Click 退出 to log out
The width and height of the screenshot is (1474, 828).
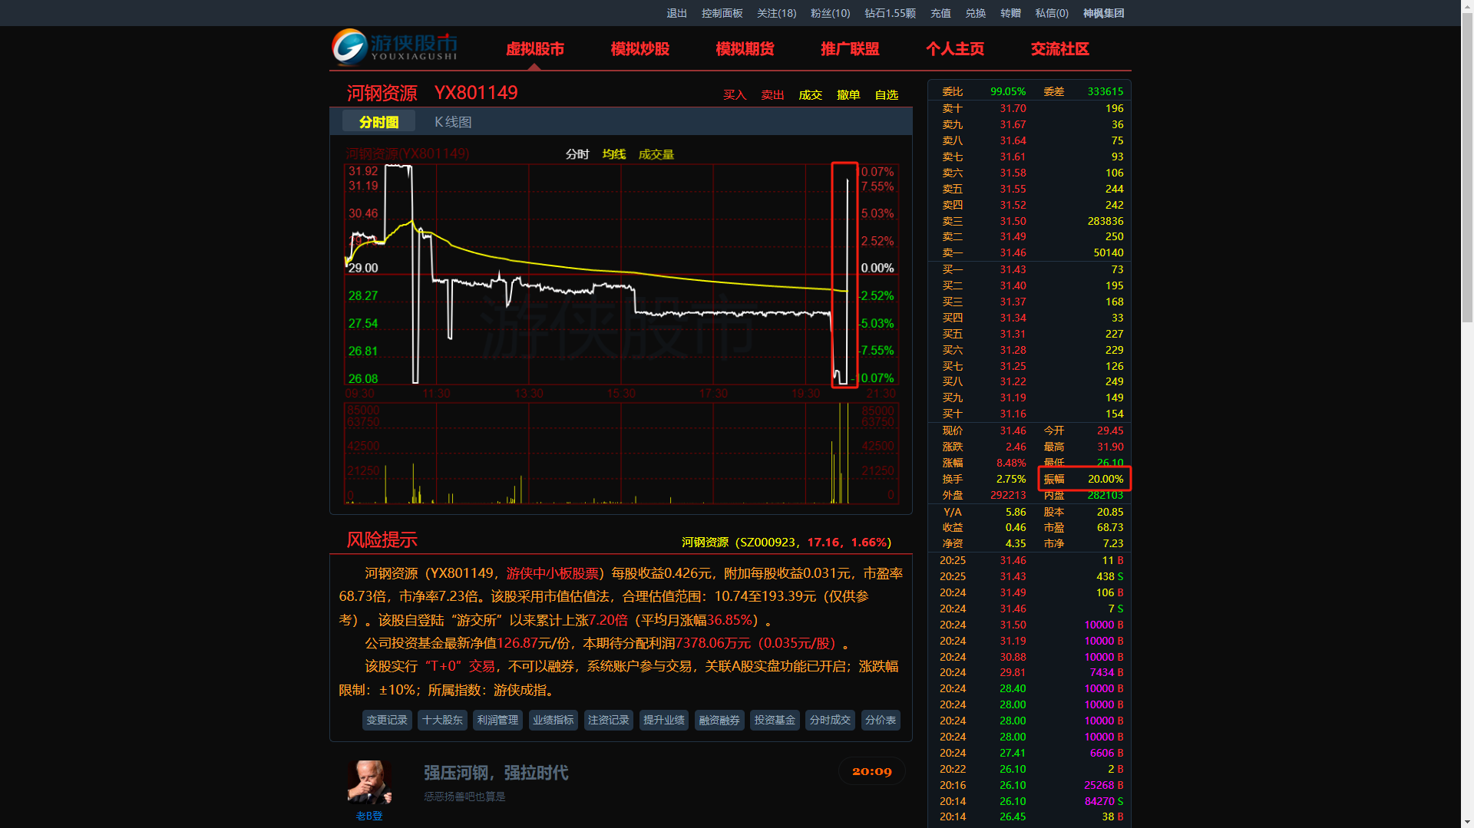pos(676,13)
